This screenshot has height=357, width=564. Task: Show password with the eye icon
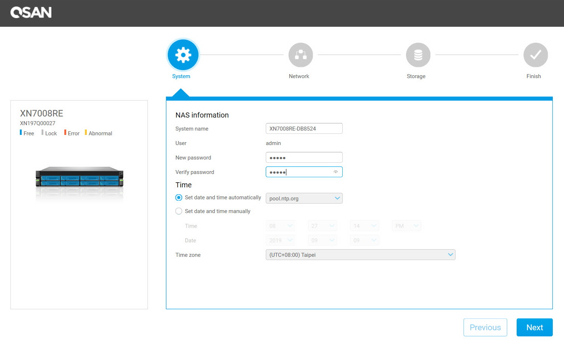point(336,172)
